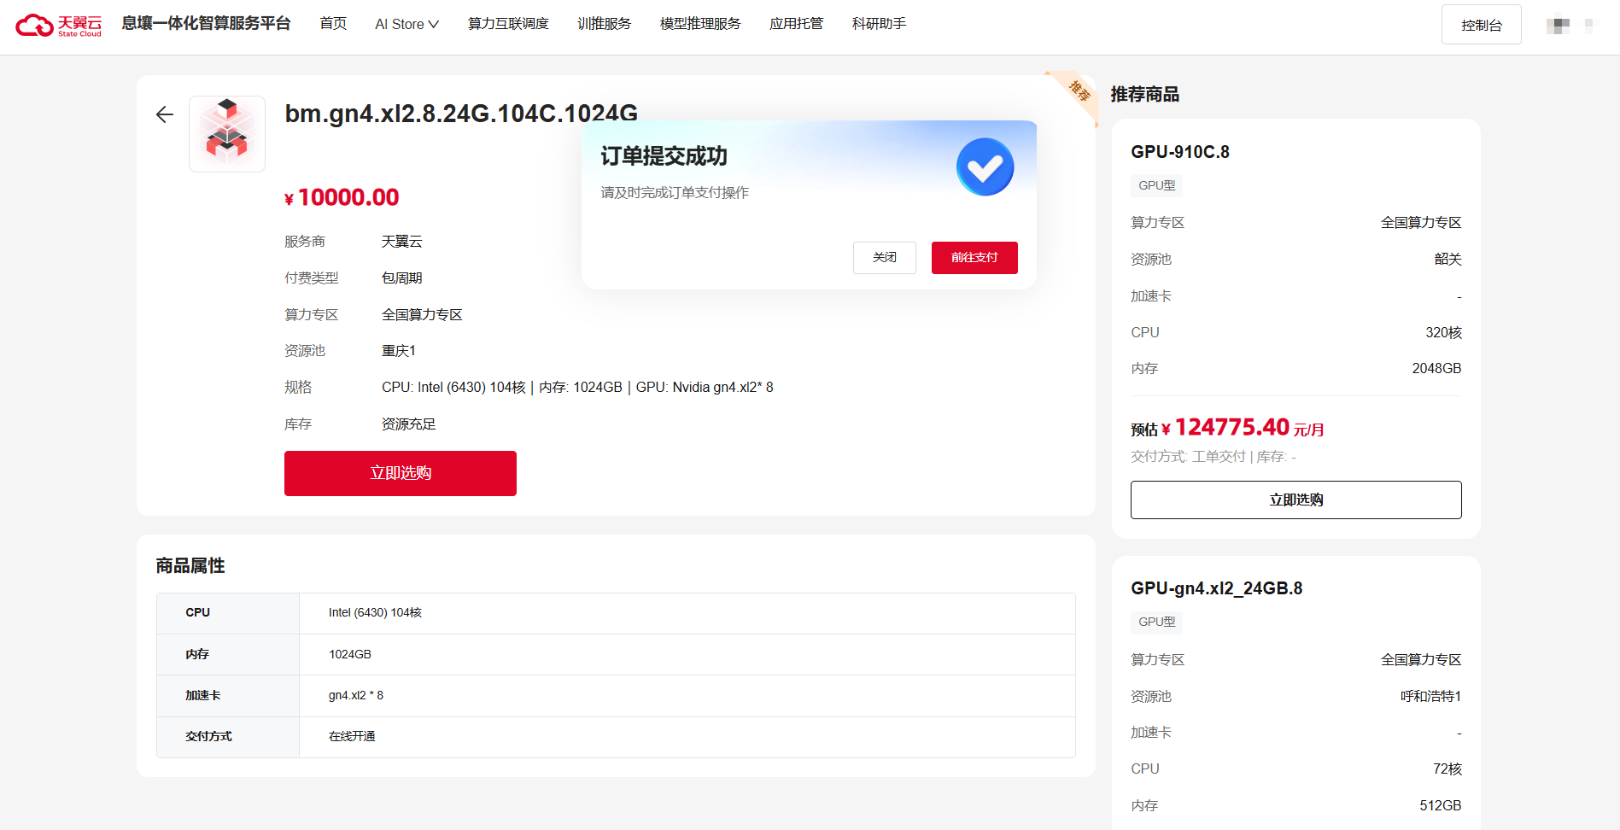Viewport: 1620px width, 830px height.
Task: Open 科研助手 in the top navigation
Action: [x=879, y=24]
